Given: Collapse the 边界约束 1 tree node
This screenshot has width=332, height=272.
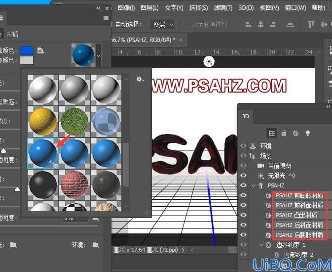Looking at the screenshot, I should [261, 245].
